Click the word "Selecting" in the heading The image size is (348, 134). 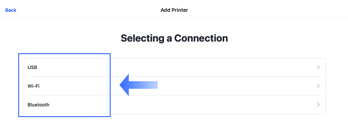tap(142, 38)
